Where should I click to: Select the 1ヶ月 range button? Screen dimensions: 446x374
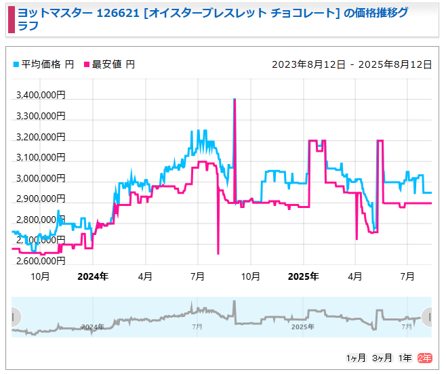(x=356, y=358)
